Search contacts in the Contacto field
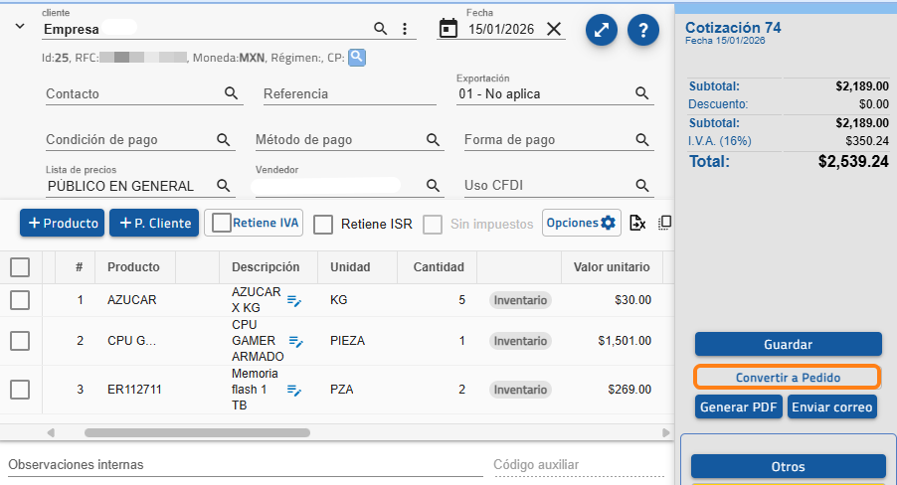 [x=231, y=93]
